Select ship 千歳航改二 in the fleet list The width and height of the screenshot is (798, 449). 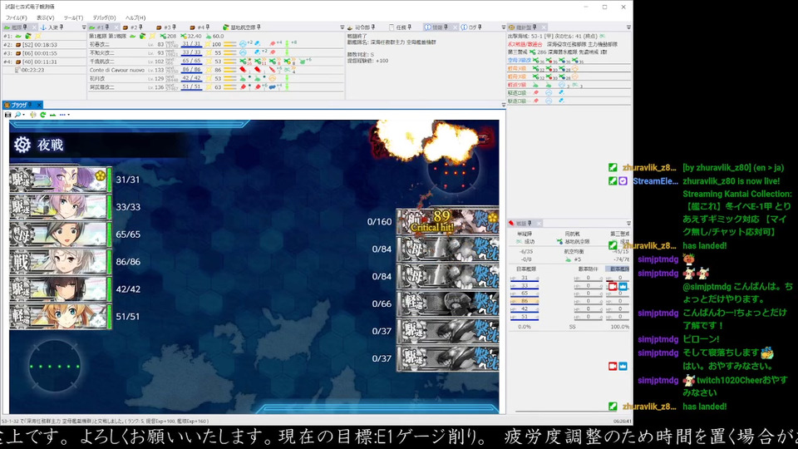pyautogui.click(x=103, y=62)
